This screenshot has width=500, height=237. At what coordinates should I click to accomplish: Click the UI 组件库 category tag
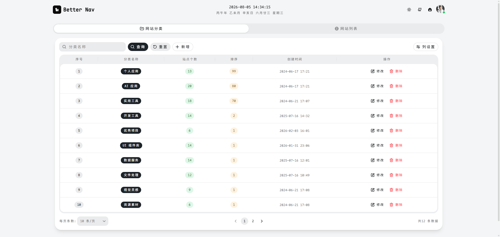coord(131,145)
